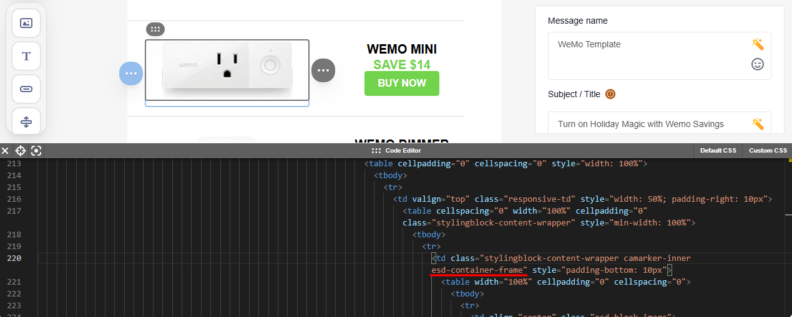Click the underlined esd-container-frame text

(x=479, y=270)
